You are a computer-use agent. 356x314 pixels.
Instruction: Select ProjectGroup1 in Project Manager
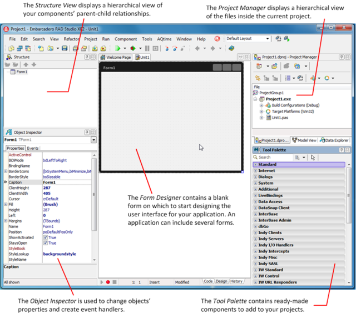271,93
